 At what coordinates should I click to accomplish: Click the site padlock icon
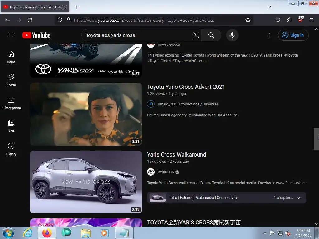pyautogui.click(x=69, y=20)
